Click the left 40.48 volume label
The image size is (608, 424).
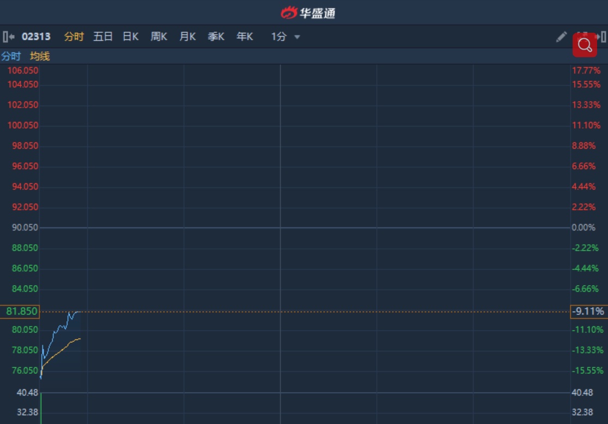[27, 393]
